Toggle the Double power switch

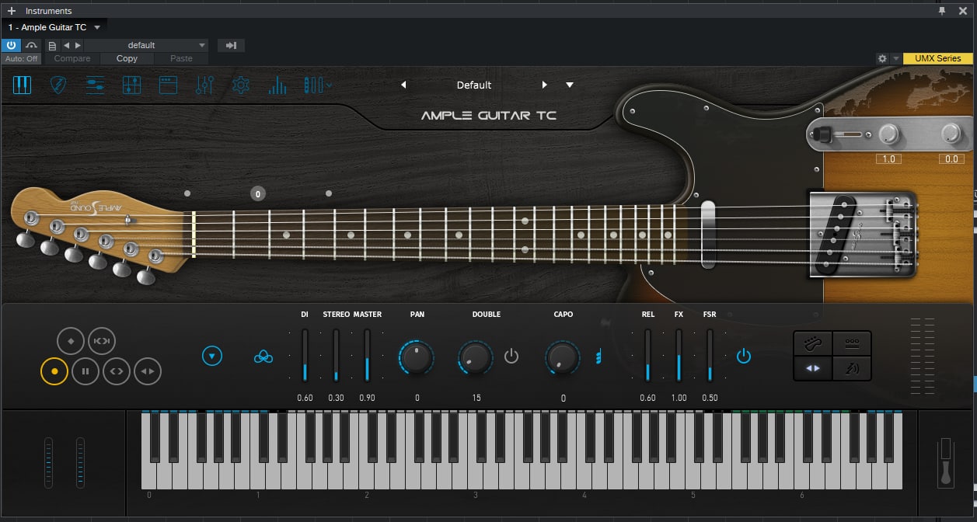(511, 357)
